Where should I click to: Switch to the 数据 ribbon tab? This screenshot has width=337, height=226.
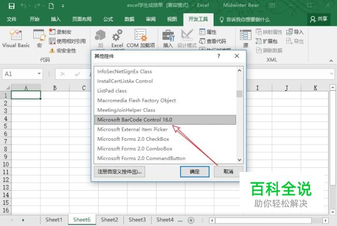[130, 19]
